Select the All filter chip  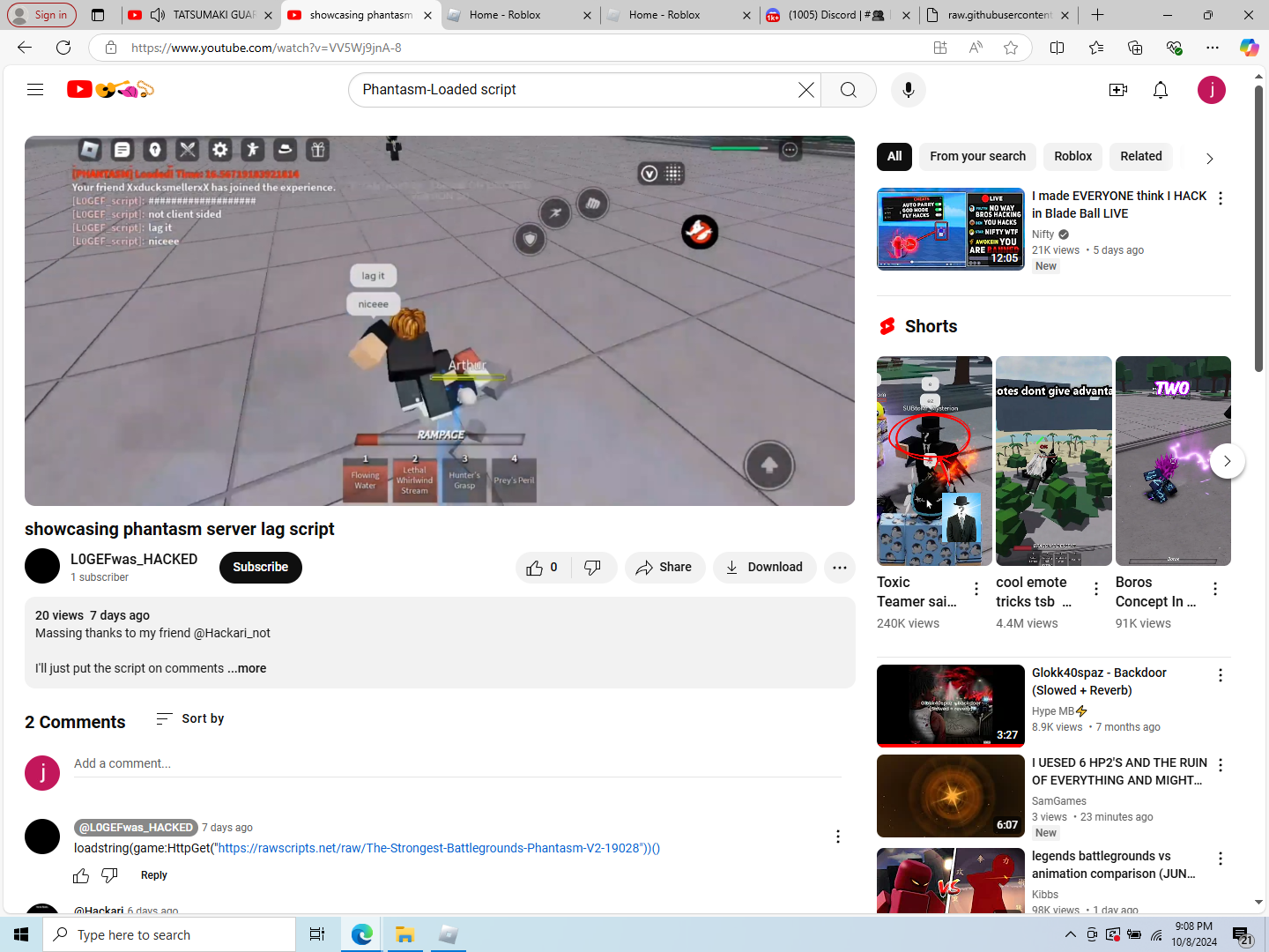coord(894,157)
